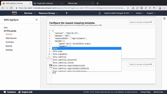Pick $ctx.identity suggestion
The image size is (167, 94).
click(87, 57)
